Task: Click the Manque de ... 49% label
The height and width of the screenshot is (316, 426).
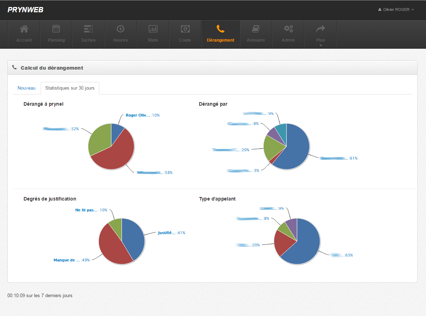Action: click(x=67, y=260)
